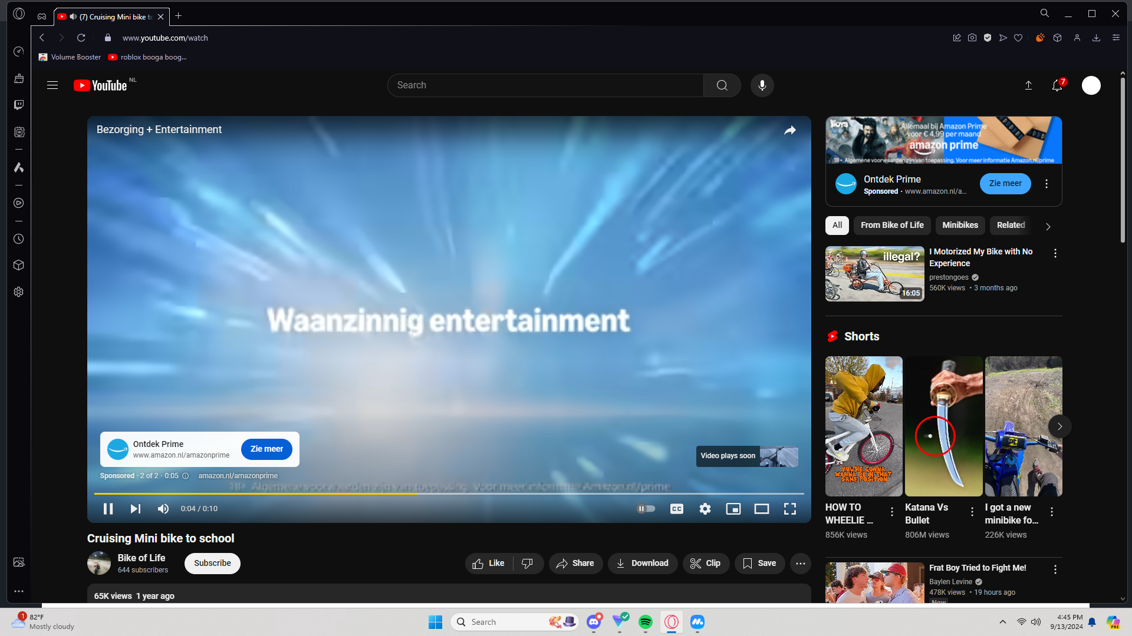Select From Bike of Life chip
Image resolution: width=1132 pixels, height=636 pixels.
click(x=892, y=226)
